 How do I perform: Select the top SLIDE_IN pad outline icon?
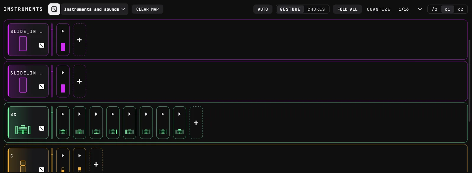(x=23, y=44)
